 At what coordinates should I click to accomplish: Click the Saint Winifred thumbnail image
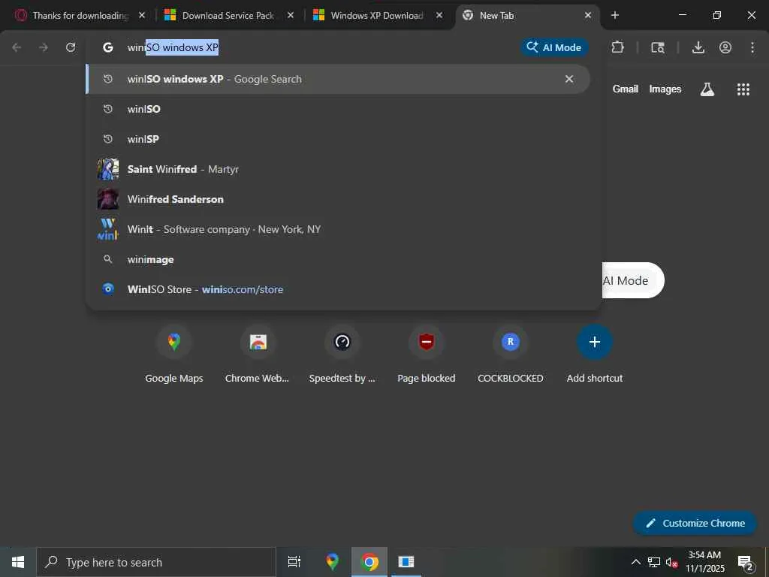click(x=108, y=169)
